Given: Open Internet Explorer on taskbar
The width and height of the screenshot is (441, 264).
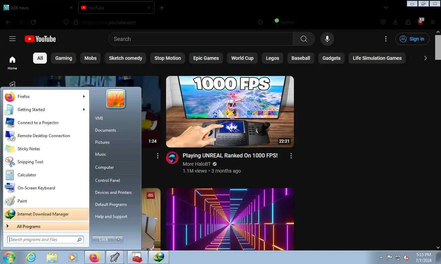Looking at the screenshot, I should [x=31, y=257].
